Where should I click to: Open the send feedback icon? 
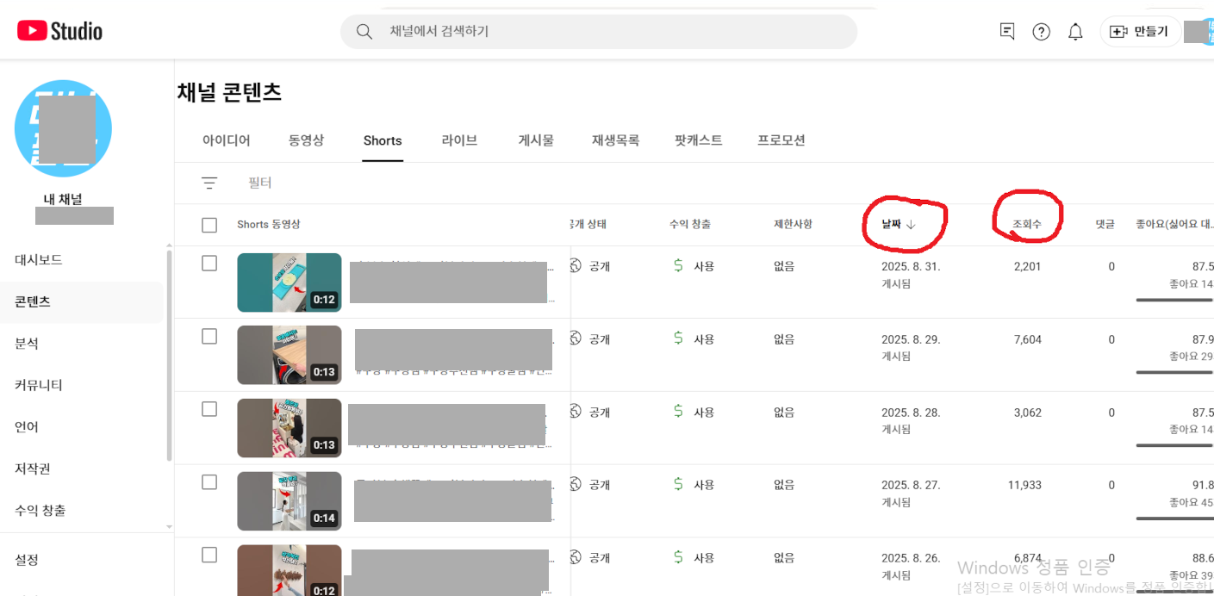point(1007,31)
